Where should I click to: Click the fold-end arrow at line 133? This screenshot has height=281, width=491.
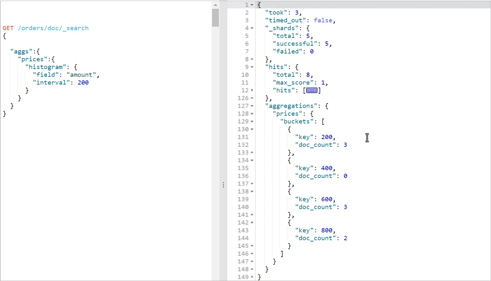point(252,152)
